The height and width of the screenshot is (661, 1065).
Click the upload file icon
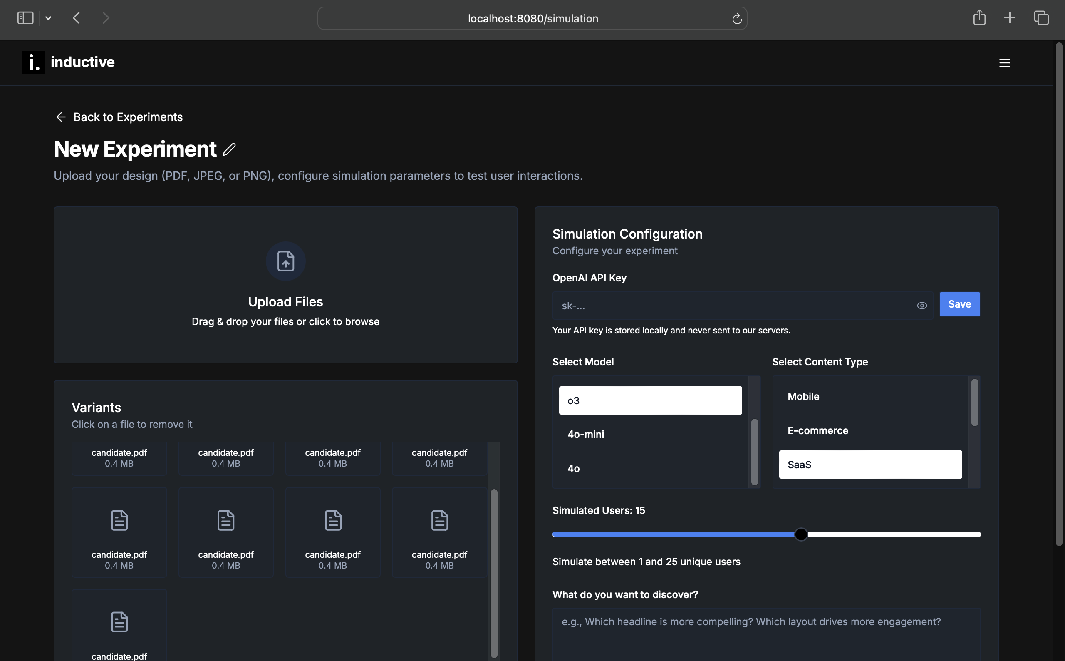[285, 261]
